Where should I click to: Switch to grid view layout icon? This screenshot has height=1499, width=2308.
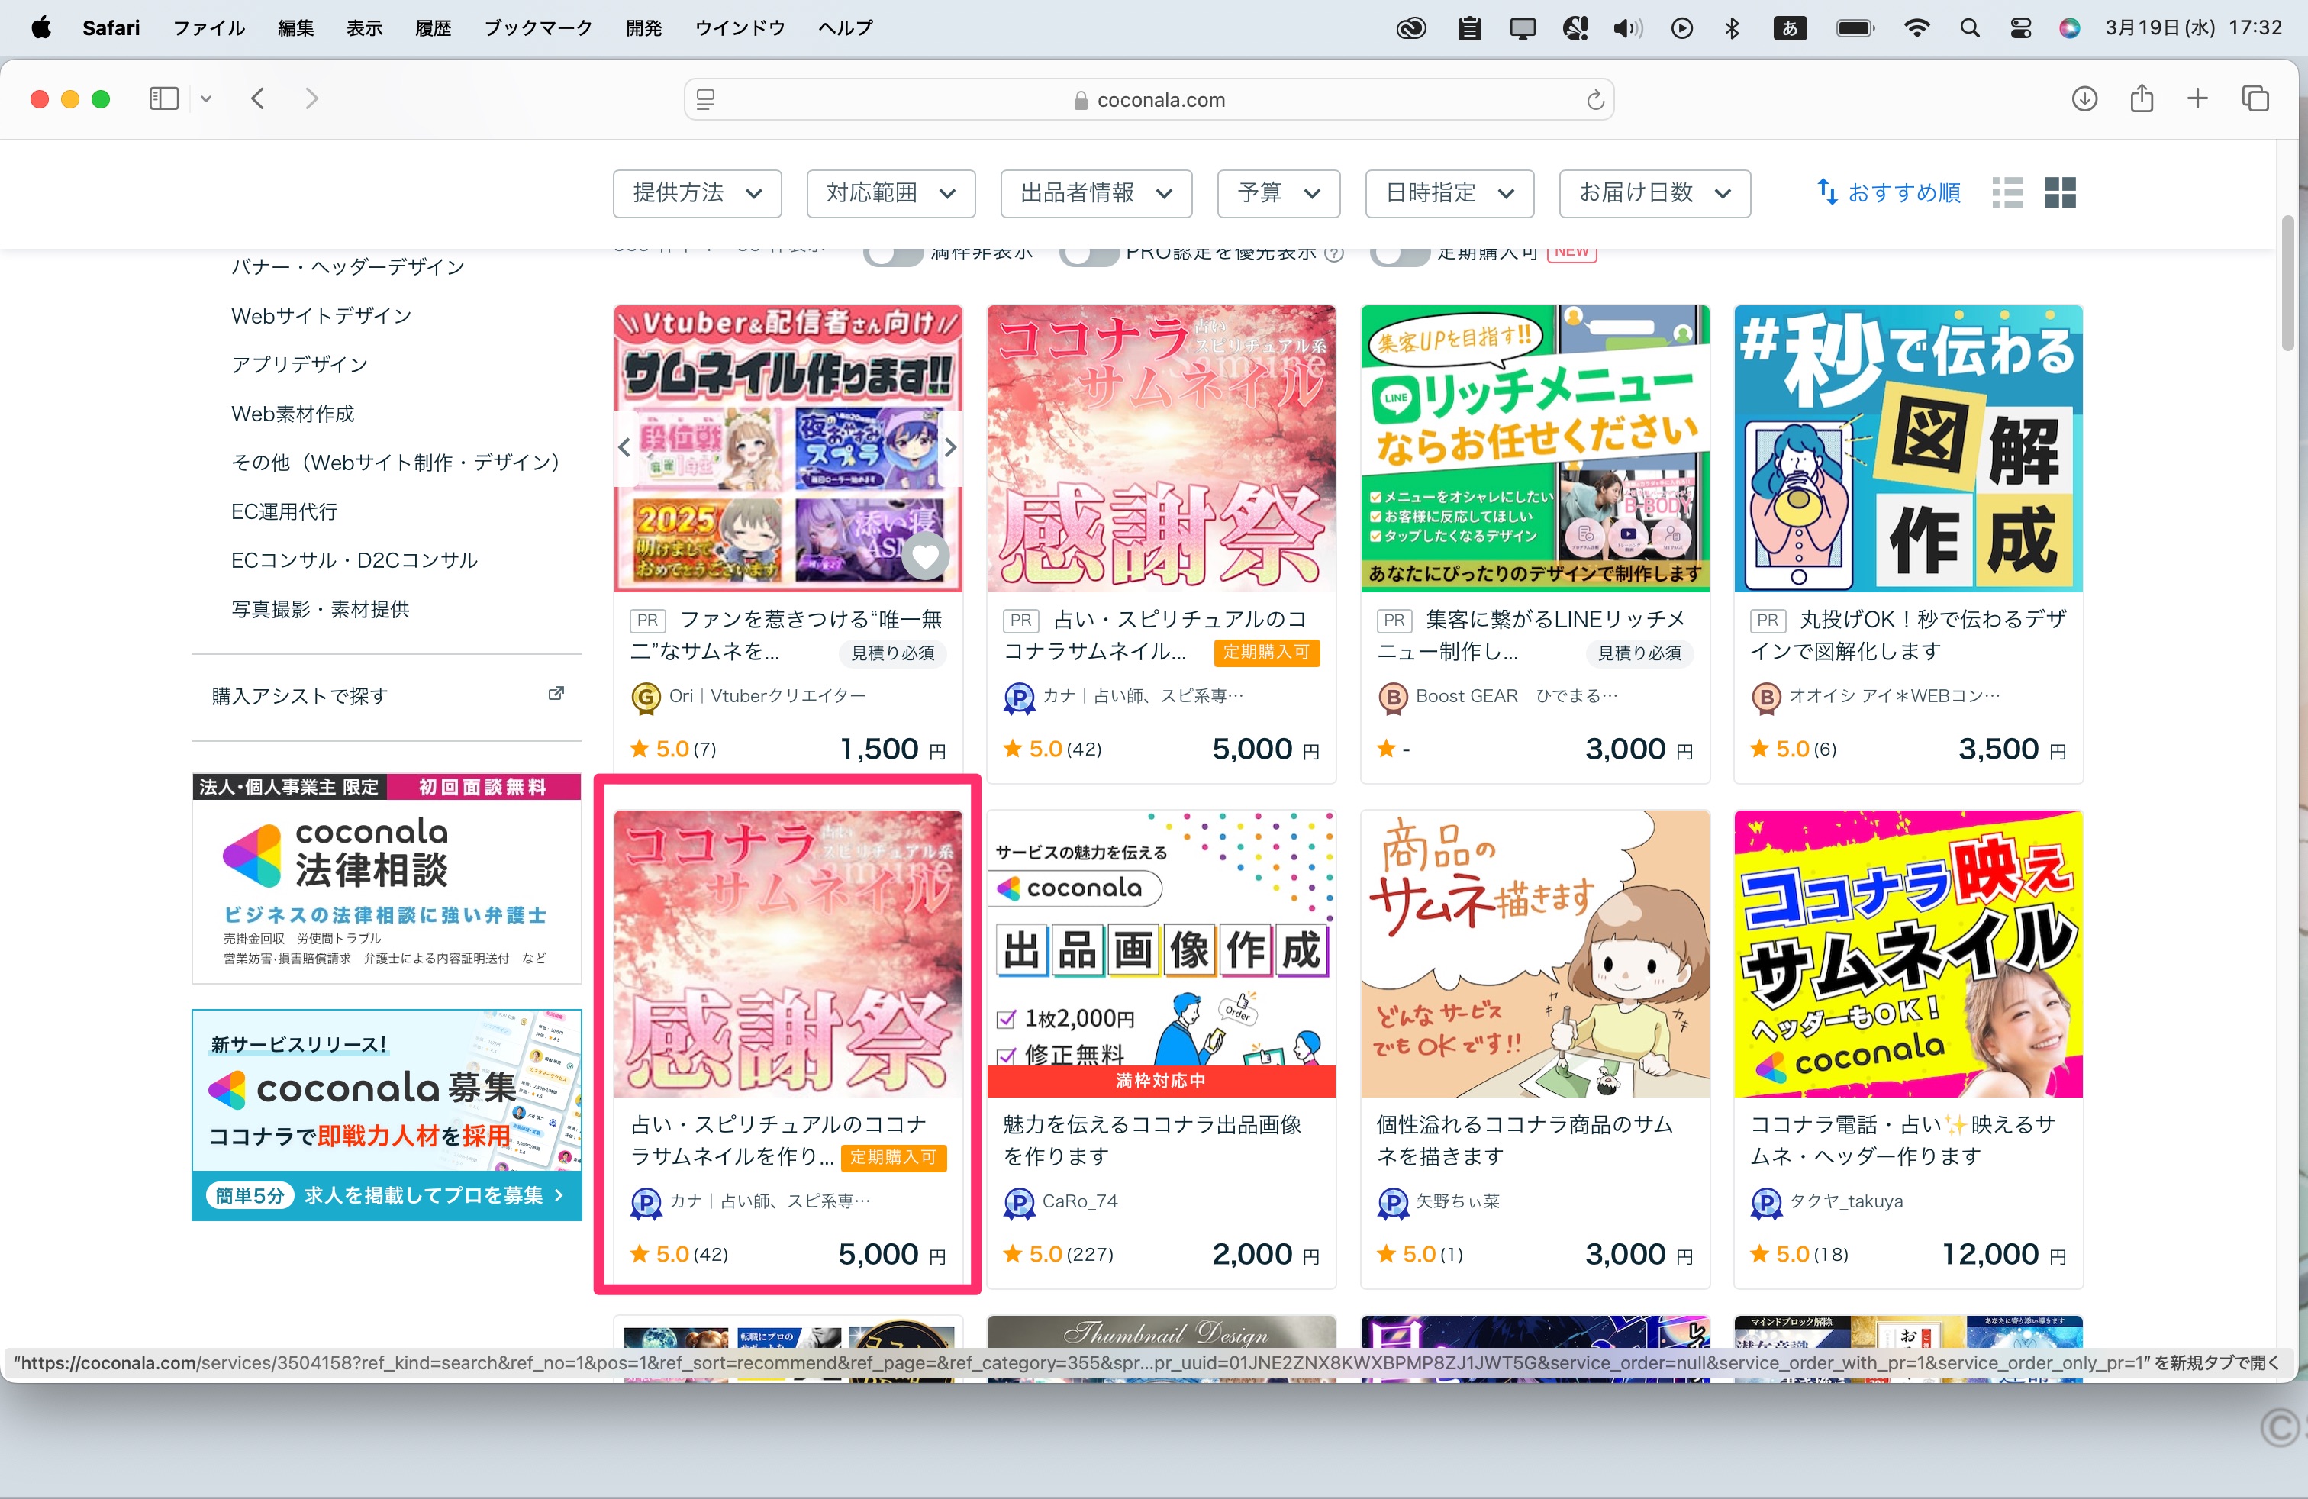[x=2060, y=192]
